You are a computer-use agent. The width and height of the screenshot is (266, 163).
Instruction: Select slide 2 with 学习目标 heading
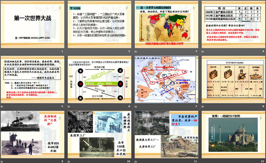click(100, 25)
